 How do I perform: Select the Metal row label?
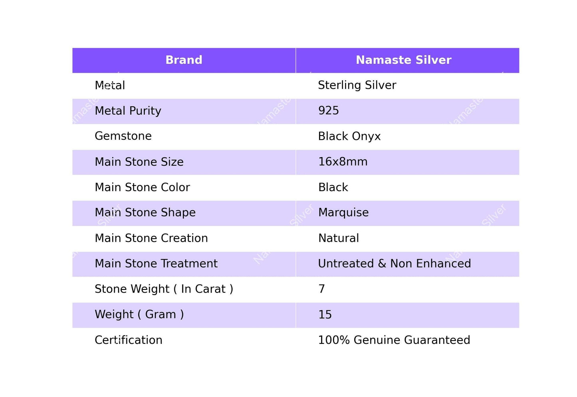tap(110, 86)
